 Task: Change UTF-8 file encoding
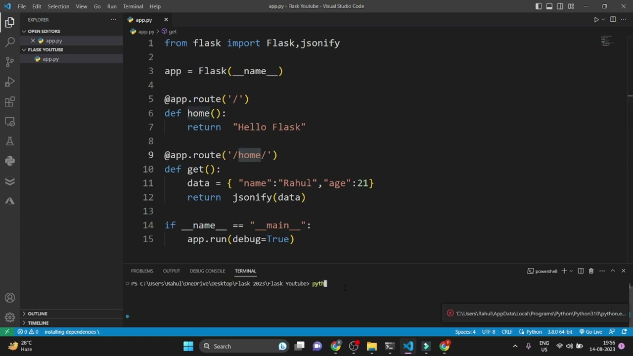489,332
